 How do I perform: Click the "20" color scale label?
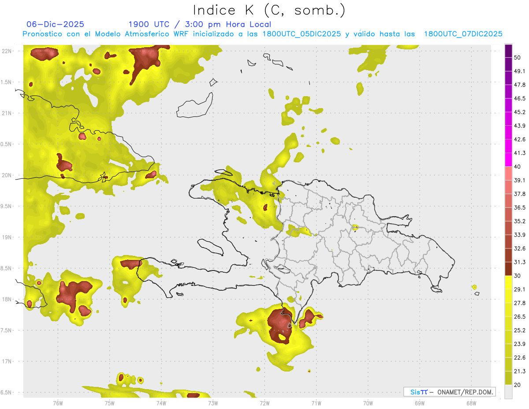518,385
